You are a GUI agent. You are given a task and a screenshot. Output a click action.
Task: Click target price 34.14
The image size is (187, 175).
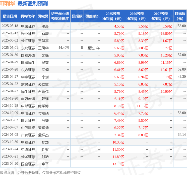pyautogui.click(x=182, y=134)
